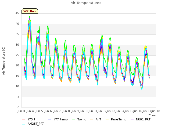Image resolution: width=172 pixels, height=129 pixels.
Task: Click the Air Temperature (C) axis label
Action: (3, 61)
